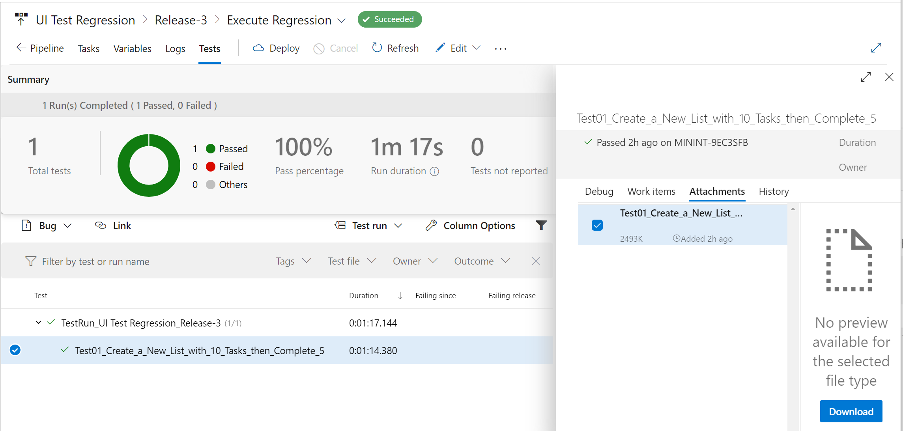The image size is (903, 431).
Task: Uncheck the Test01 attachment checkbox
Action: [x=597, y=225]
